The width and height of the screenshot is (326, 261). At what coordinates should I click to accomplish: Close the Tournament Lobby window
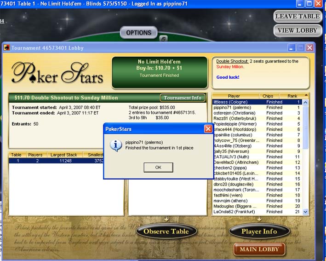coord(310,48)
